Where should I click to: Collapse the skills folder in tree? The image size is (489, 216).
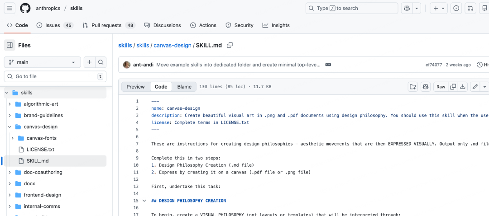(7, 93)
